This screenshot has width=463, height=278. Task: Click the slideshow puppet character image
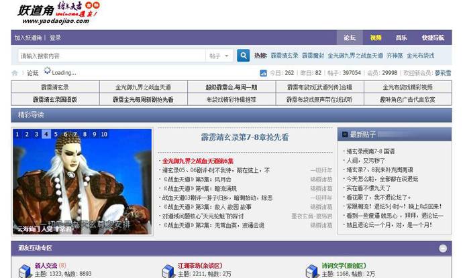click(x=82, y=182)
